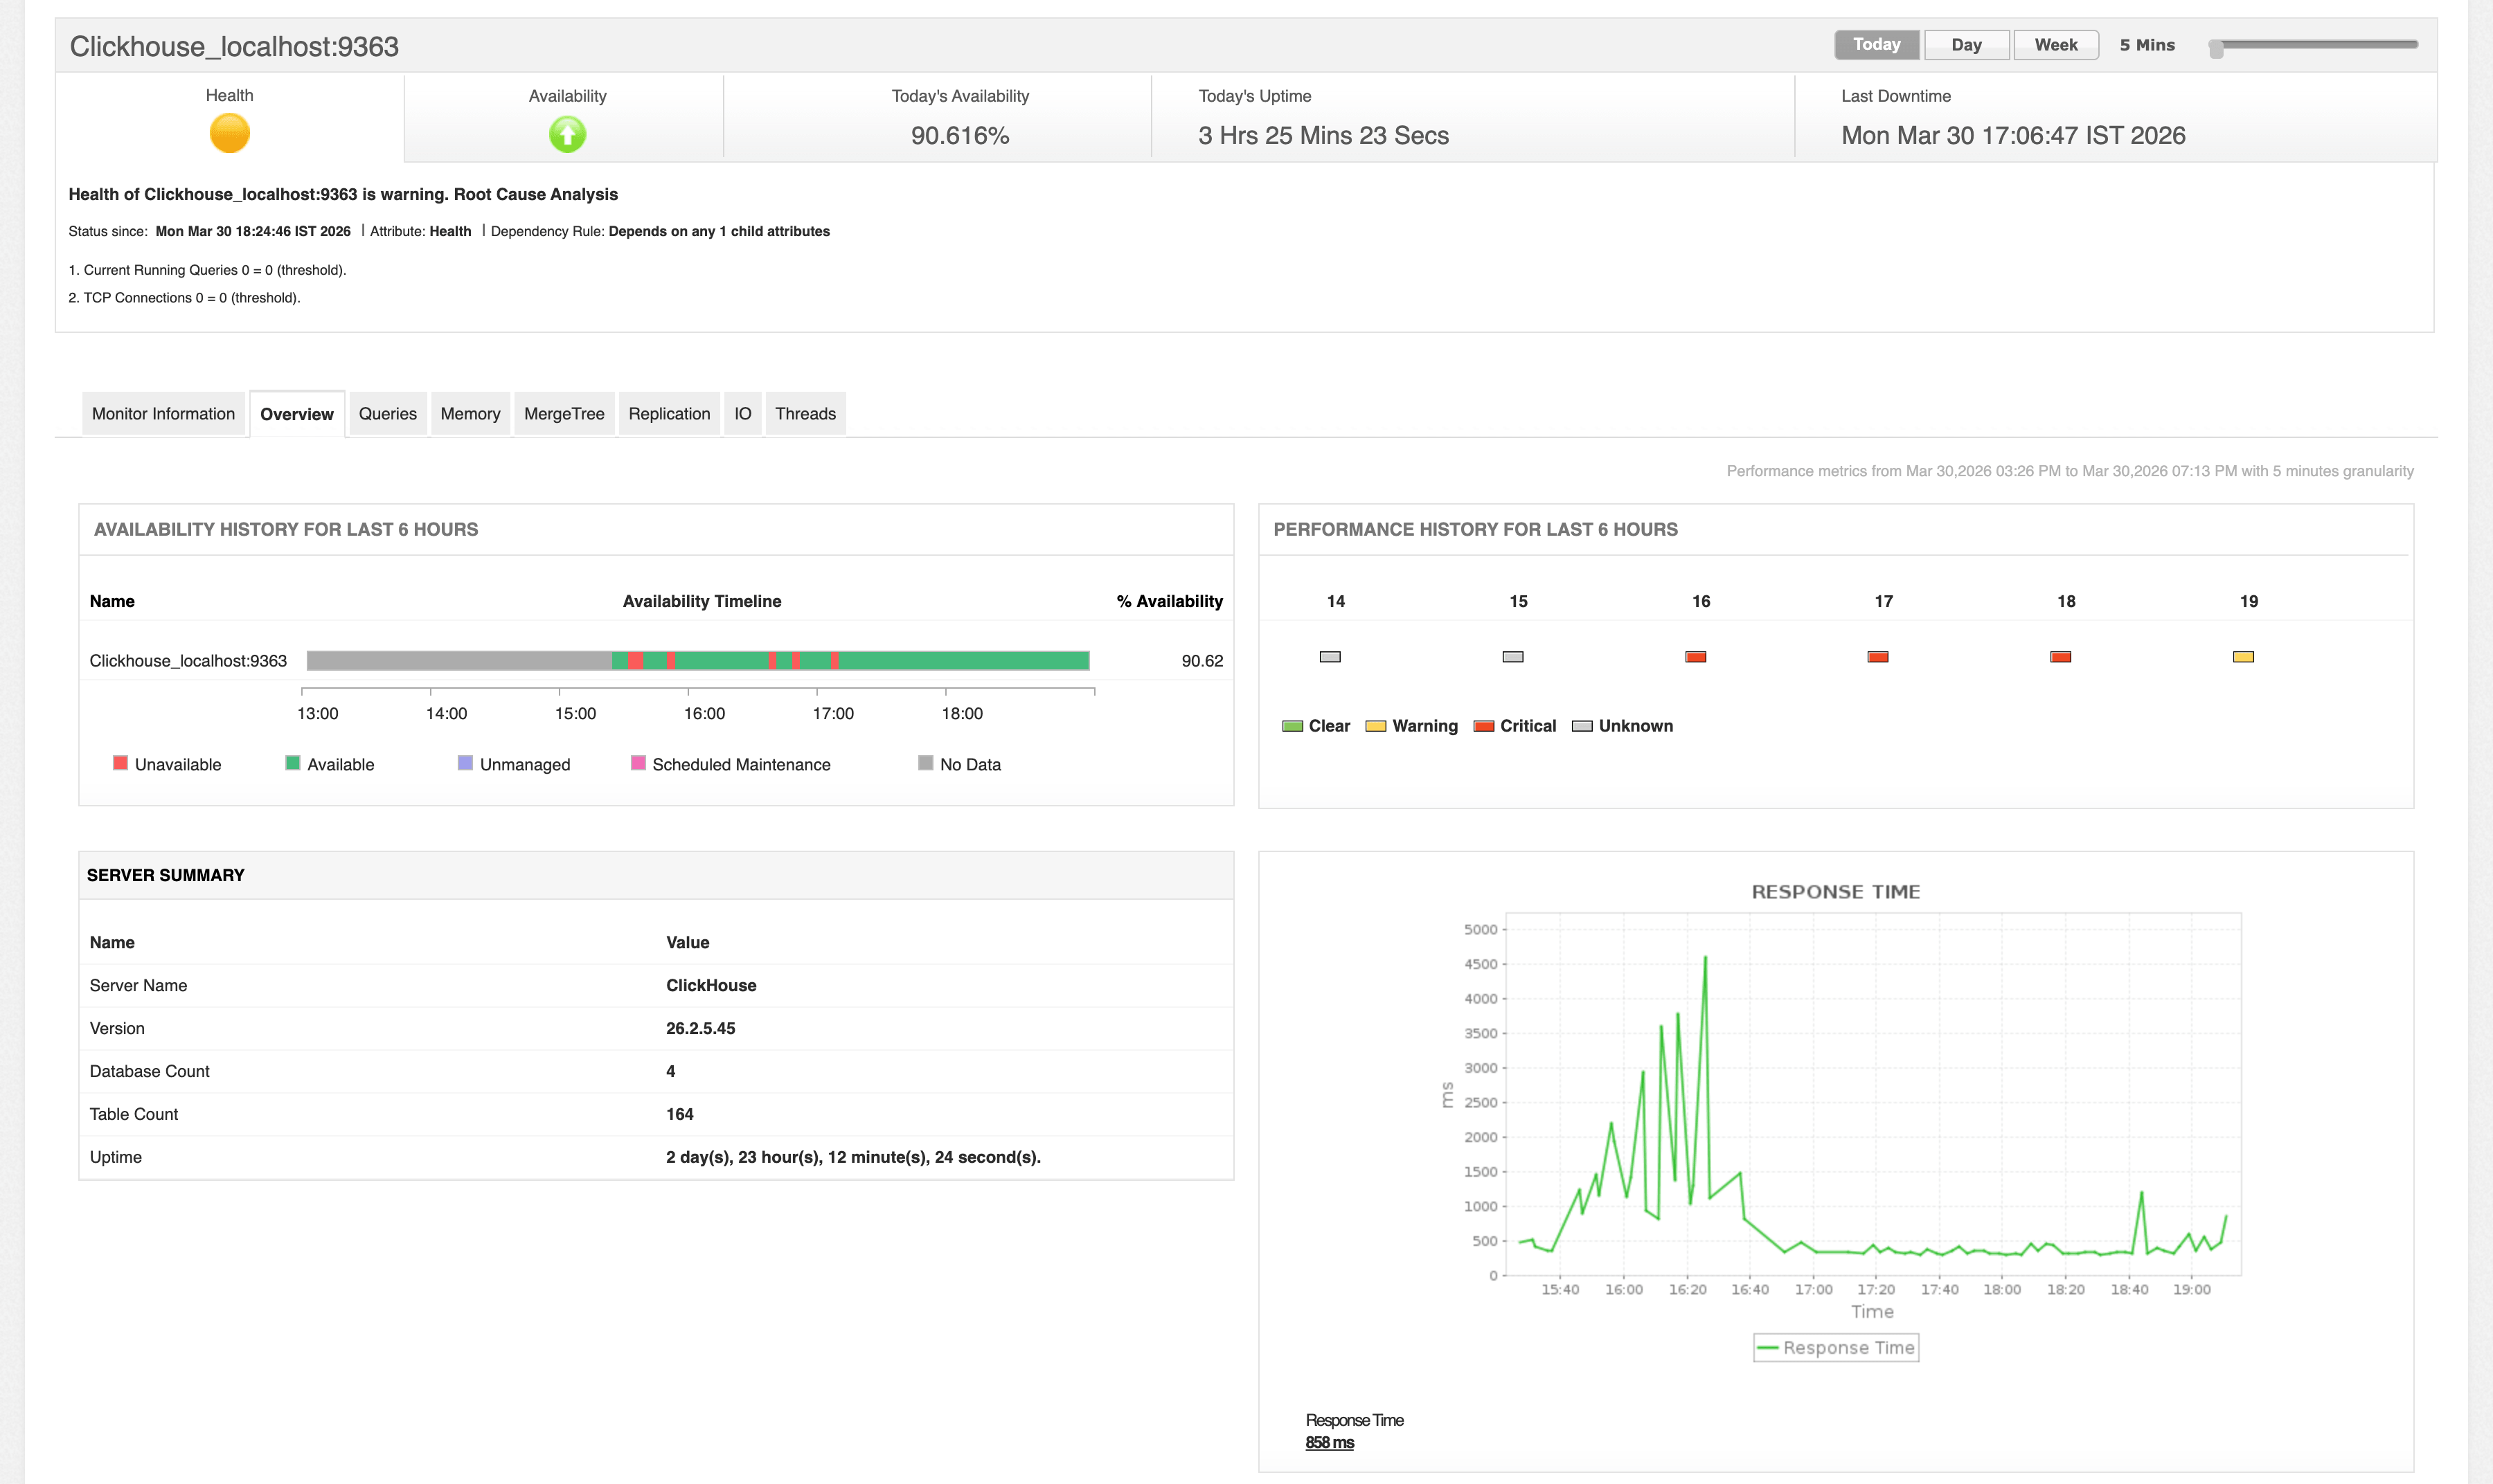This screenshot has height=1484, width=2493.
Task: Click the Unknown legend swatch
Action: (1582, 726)
